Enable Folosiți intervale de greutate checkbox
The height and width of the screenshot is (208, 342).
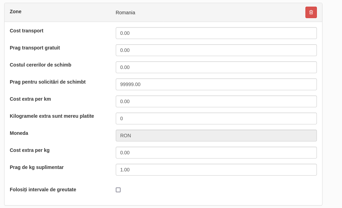pyautogui.click(x=118, y=190)
